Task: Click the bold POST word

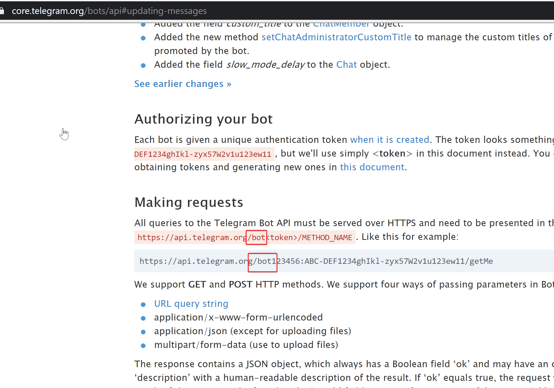Action: click(x=241, y=284)
